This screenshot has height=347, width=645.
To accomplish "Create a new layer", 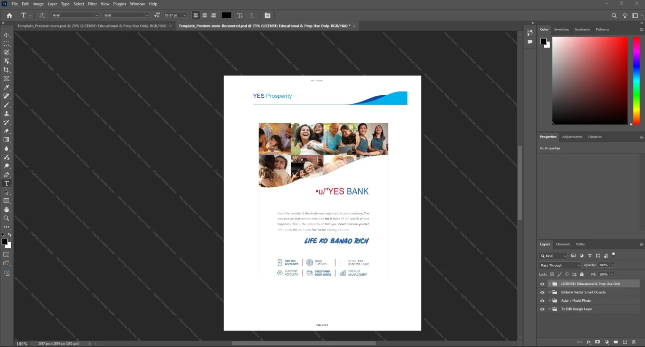I will 625,342.
